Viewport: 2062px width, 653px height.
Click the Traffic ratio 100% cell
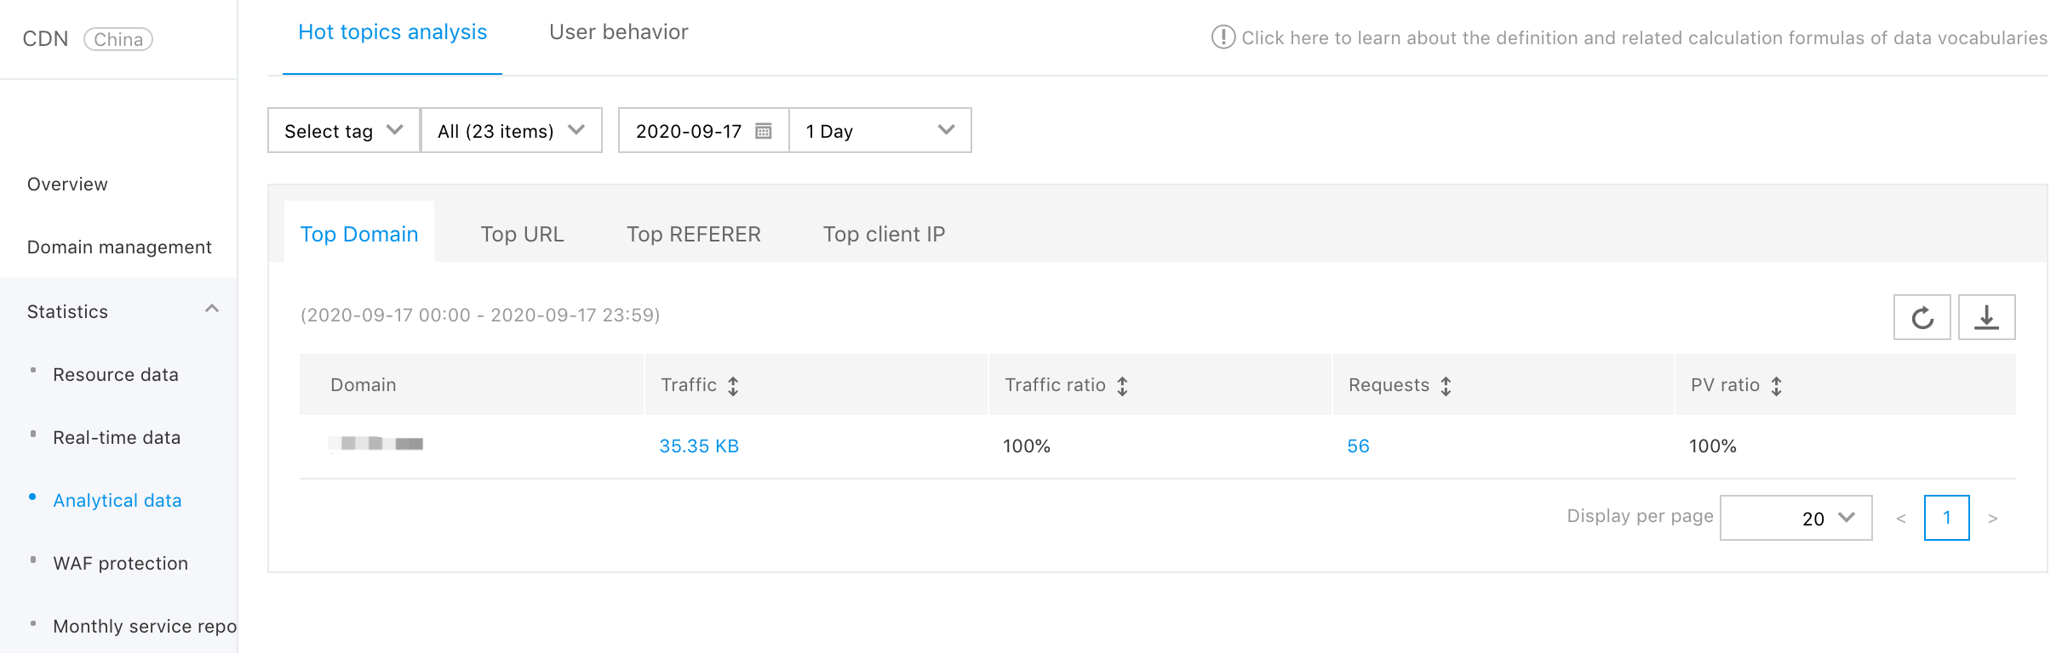(x=1027, y=446)
